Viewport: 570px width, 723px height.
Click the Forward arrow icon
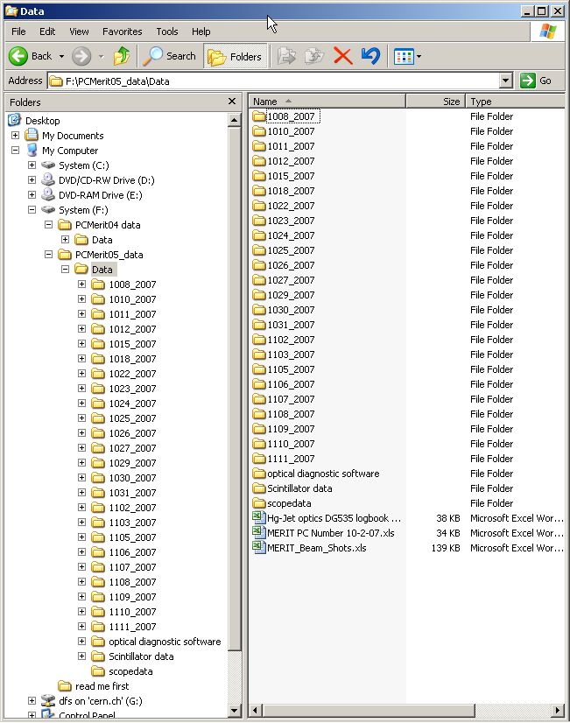click(x=81, y=56)
